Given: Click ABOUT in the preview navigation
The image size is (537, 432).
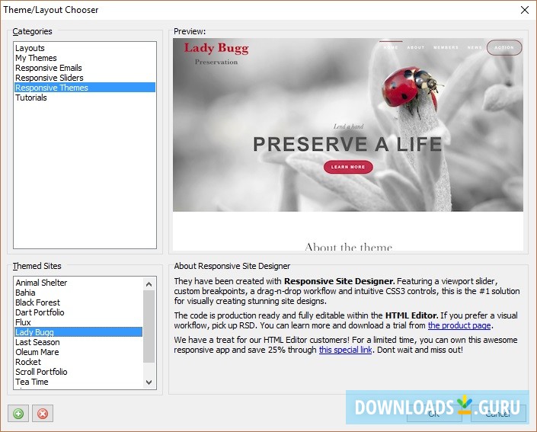Looking at the screenshot, I should [x=416, y=48].
